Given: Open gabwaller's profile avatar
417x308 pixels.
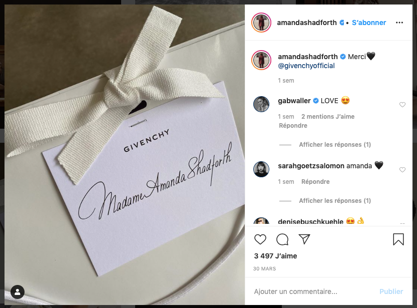Looking at the screenshot, I should tap(261, 104).
